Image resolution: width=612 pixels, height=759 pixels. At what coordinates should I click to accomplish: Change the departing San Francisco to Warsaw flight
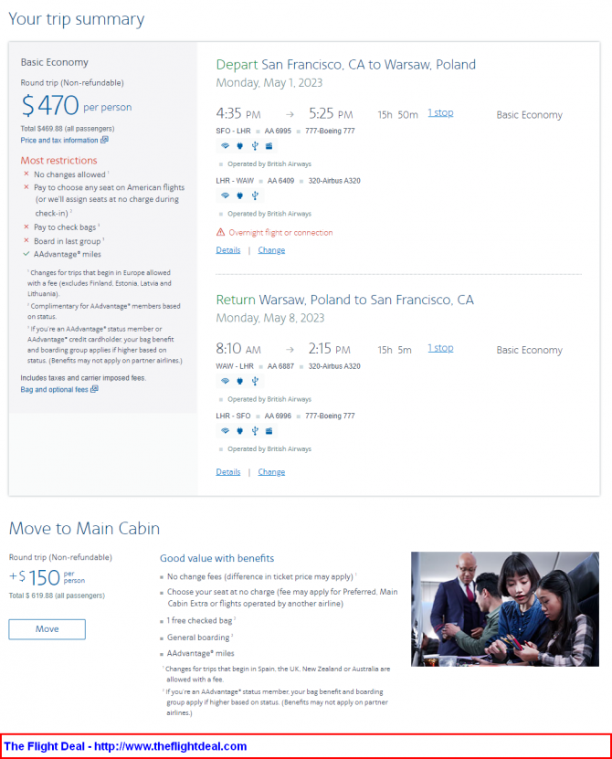pyautogui.click(x=271, y=249)
